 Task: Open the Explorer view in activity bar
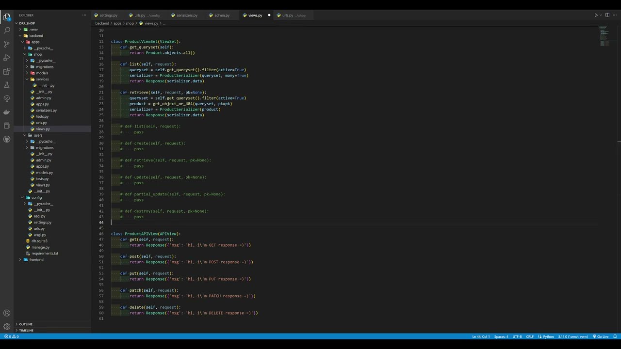tap(7, 17)
